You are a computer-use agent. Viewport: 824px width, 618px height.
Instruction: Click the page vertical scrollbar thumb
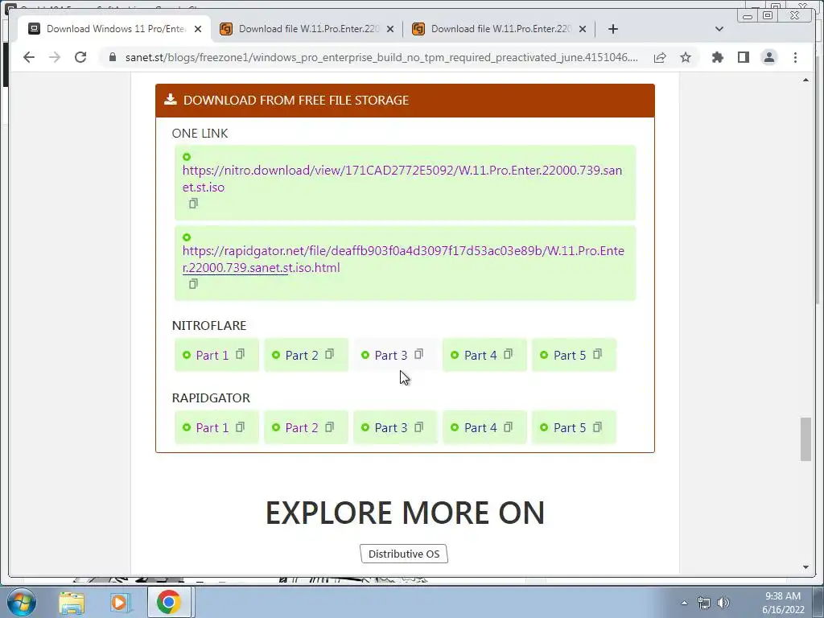click(805, 439)
